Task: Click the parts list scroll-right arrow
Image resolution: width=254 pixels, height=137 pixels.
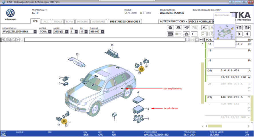Action: [249, 126]
